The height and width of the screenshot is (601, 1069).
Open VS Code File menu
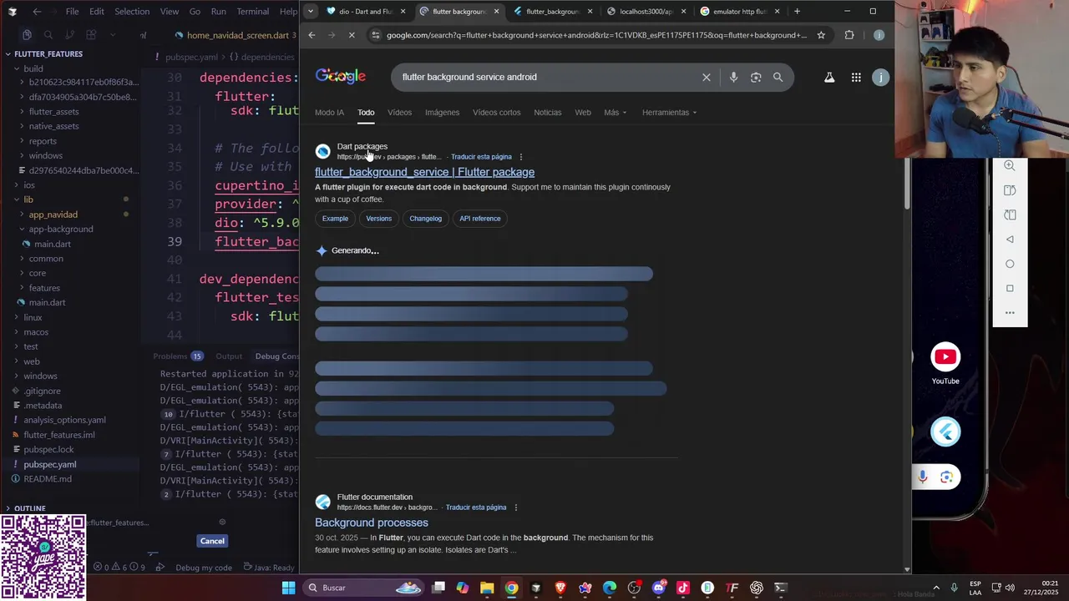[72, 12]
